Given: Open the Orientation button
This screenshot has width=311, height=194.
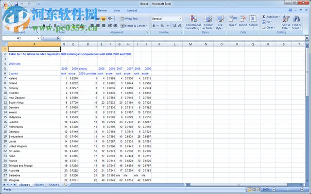Looking at the screenshot, I should (110, 18).
